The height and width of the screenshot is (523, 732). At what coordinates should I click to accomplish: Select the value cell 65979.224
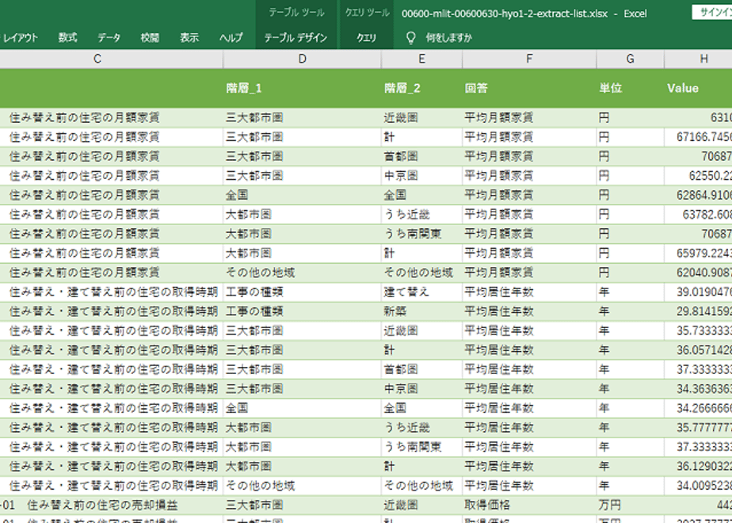pyautogui.click(x=699, y=254)
